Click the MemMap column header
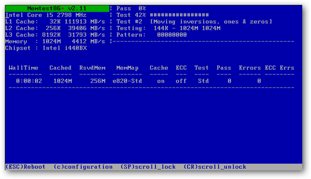 [127, 68]
